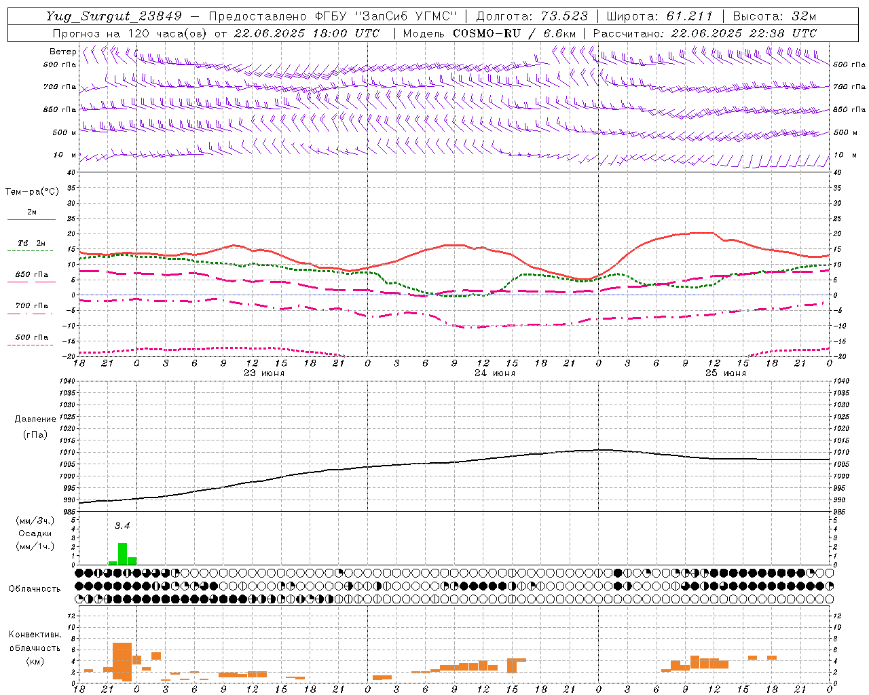Click the Конвективн. panel label
The width and height of the screenshot is (869, 695).
click(x=35, y=634)
